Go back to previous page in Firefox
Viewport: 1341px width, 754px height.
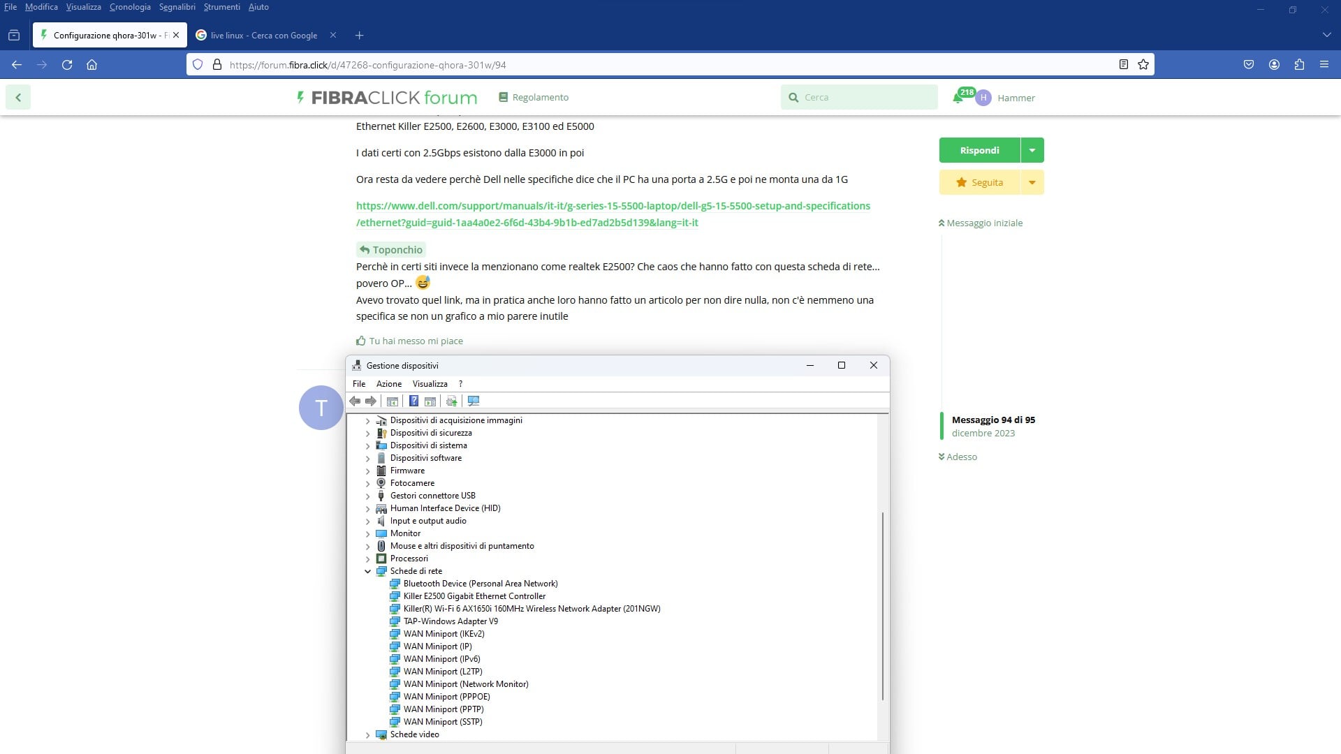pos(17,64)
